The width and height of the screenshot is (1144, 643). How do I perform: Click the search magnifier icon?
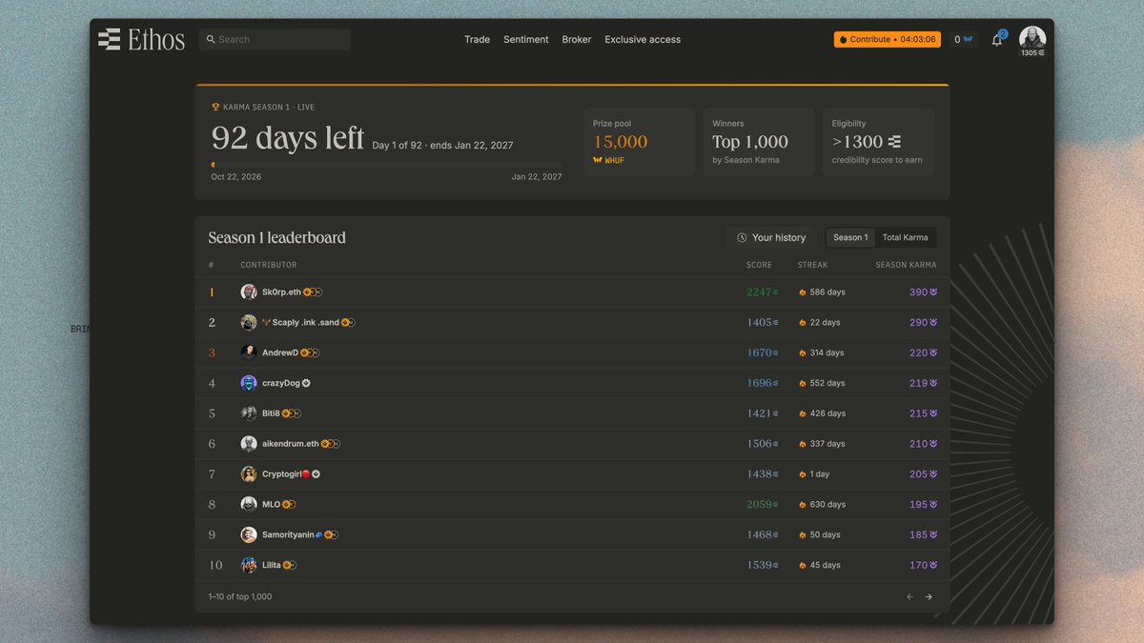pyautogui.click(x=210, y=39)
